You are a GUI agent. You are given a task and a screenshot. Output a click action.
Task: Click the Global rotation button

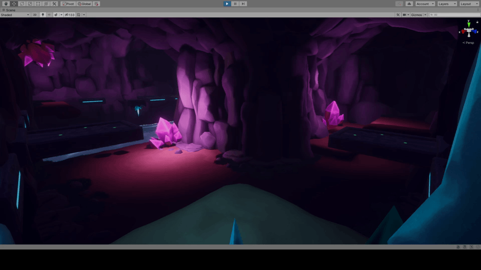click(x=84, y=4)
